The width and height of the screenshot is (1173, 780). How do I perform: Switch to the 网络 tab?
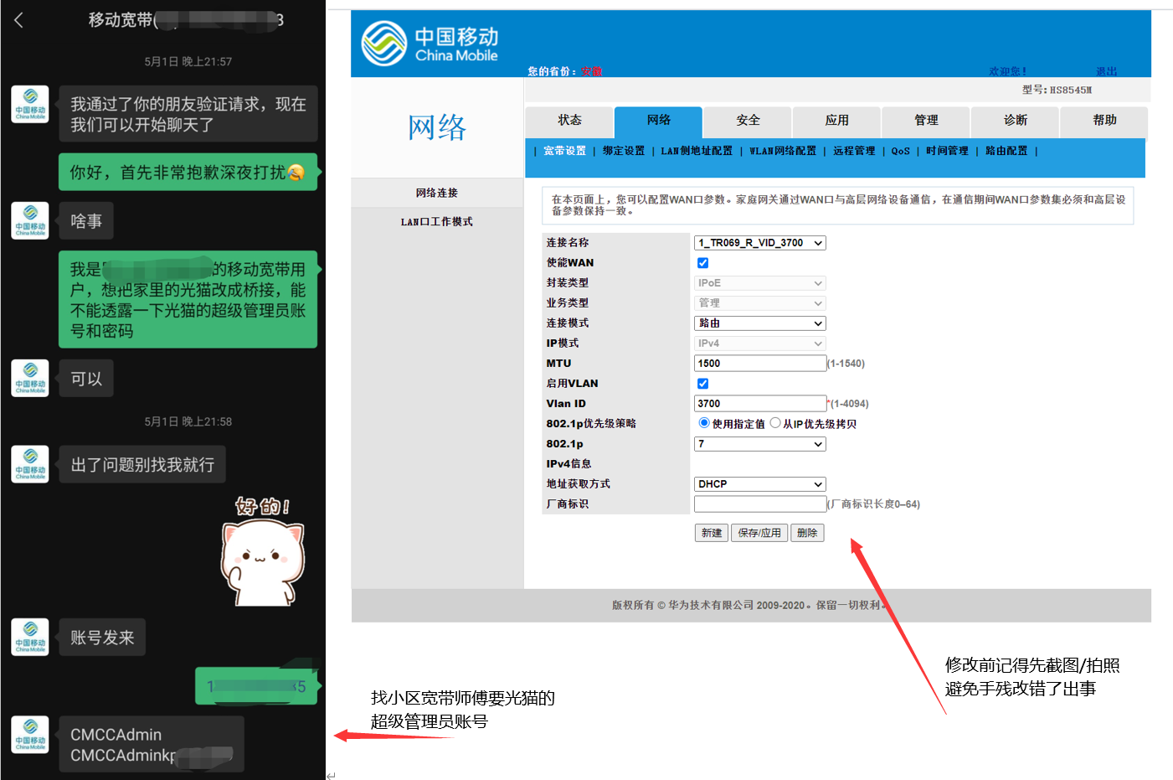coord(659,121)
